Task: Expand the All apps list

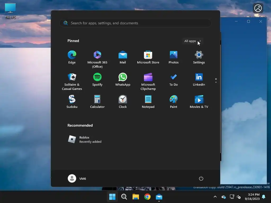Action: pos(193,41)
